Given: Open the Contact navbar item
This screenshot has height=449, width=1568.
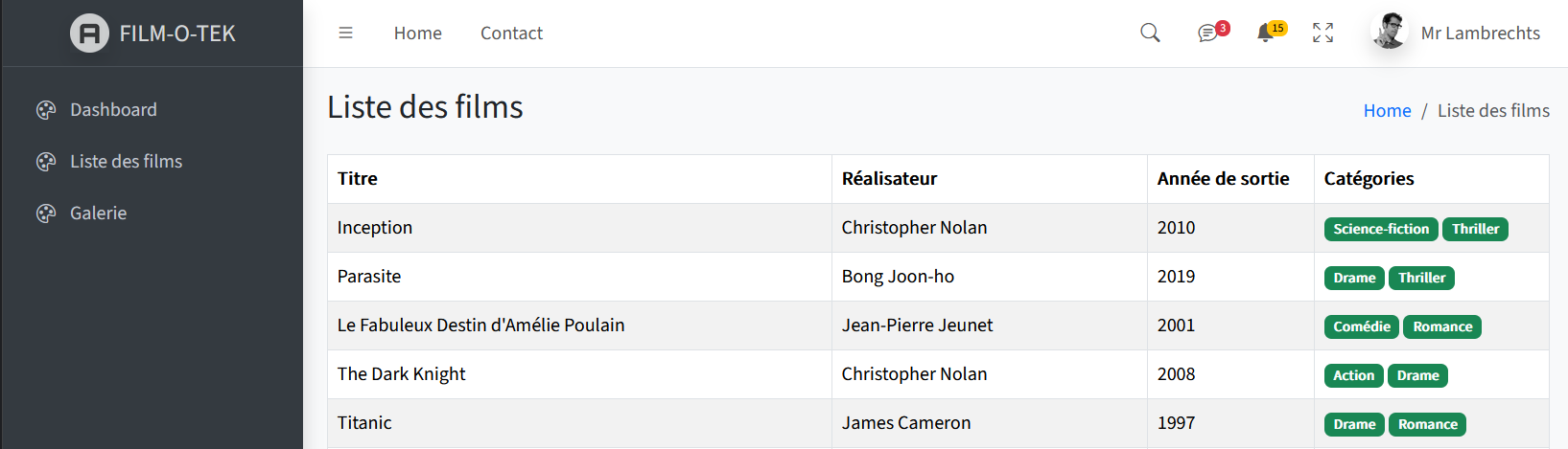Looking at the screenshot, I should (511, 34).
